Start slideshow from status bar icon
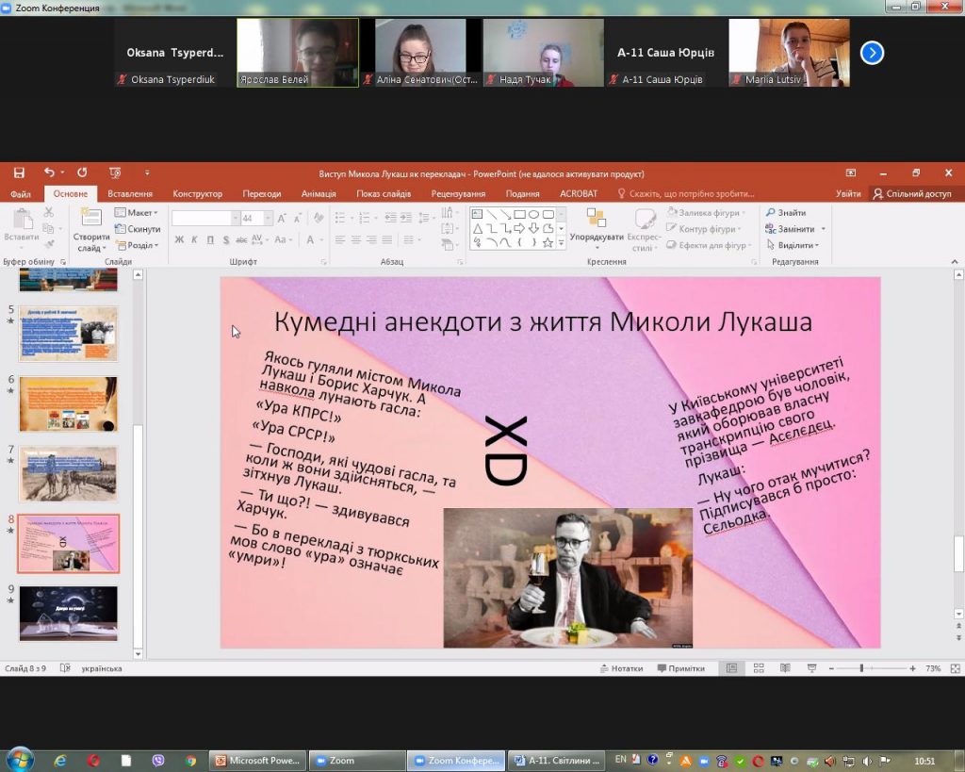Screen dimensions: 965x772 pyautogui.click(x=811, y=668)
